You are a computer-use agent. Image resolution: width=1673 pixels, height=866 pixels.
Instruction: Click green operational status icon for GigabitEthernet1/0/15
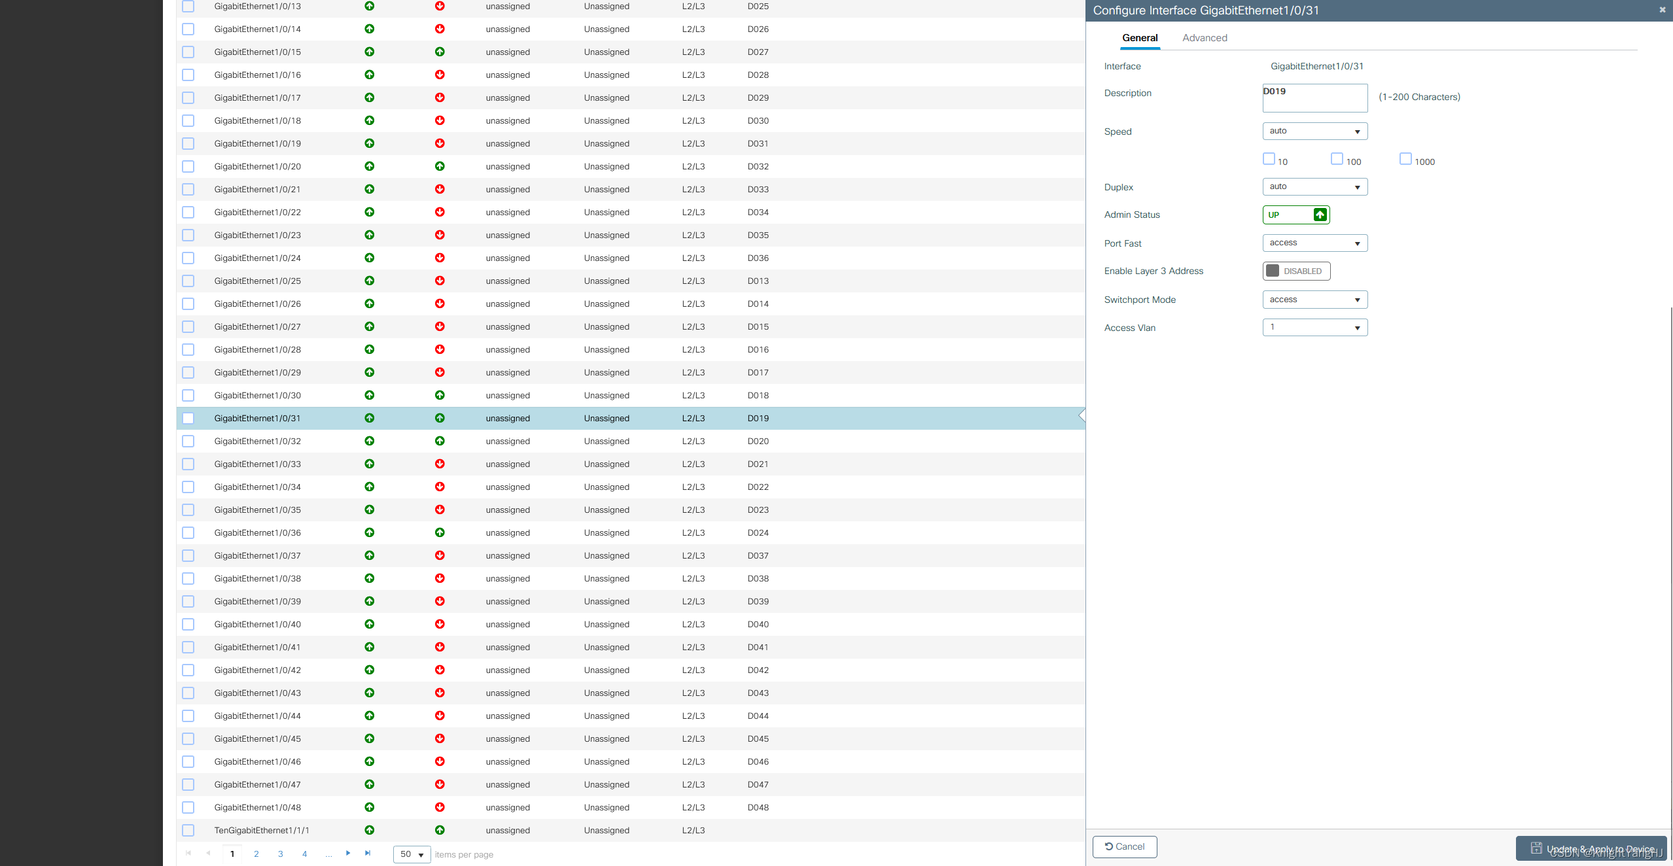point(440,52)
